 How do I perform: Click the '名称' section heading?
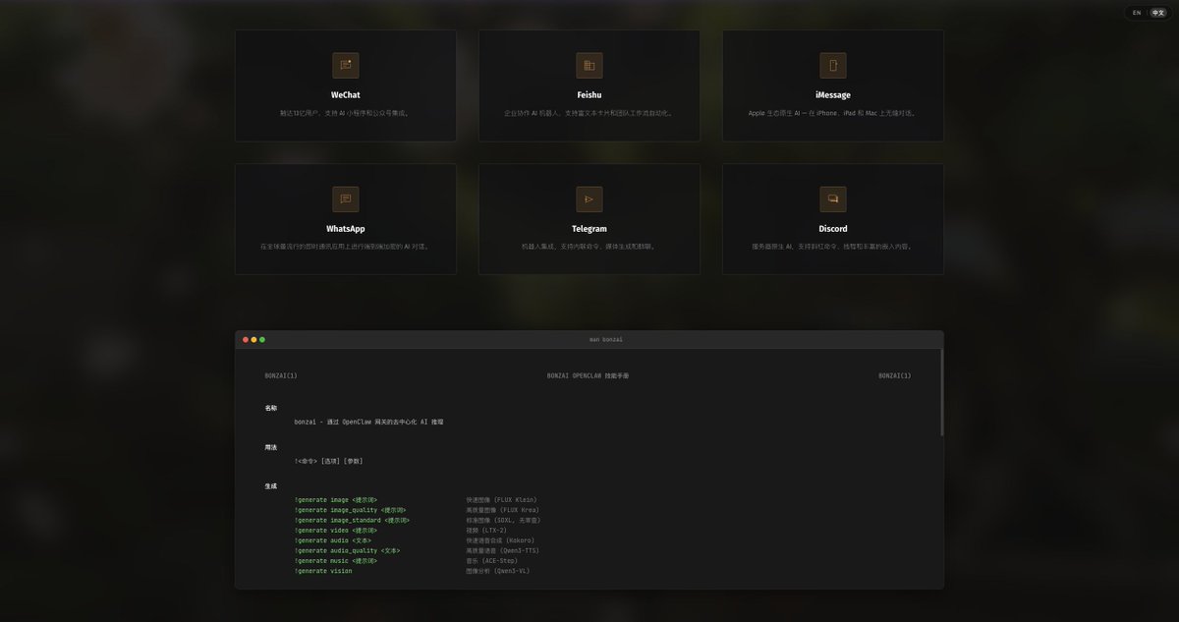click(270, 408)
